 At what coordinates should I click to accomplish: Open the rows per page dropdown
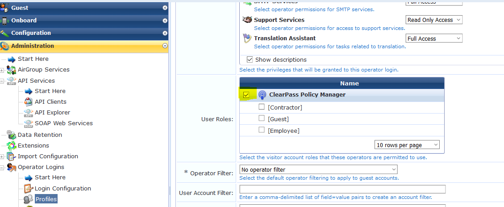(x=407, y=145)
